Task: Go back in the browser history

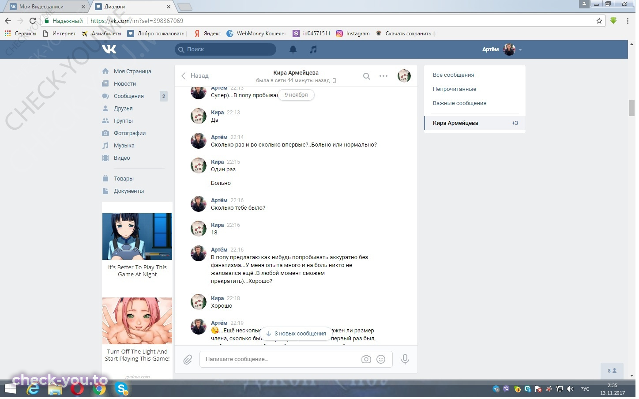Action: [8, 21]
